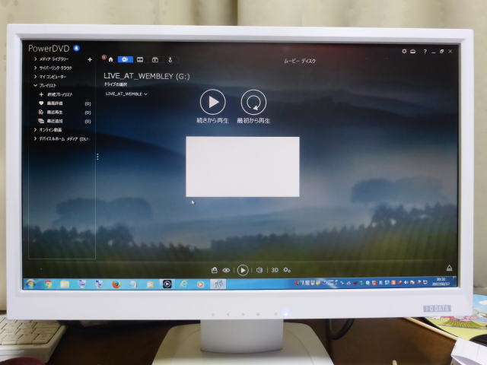The height and width of the screenshot is (365, 487).
Task: Expand the マイ コンピューター node
Action: pos(35,76)
